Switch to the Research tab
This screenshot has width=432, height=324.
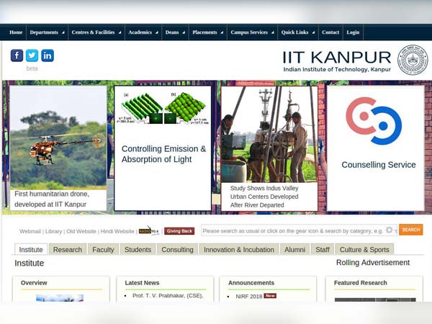[68, 249]
